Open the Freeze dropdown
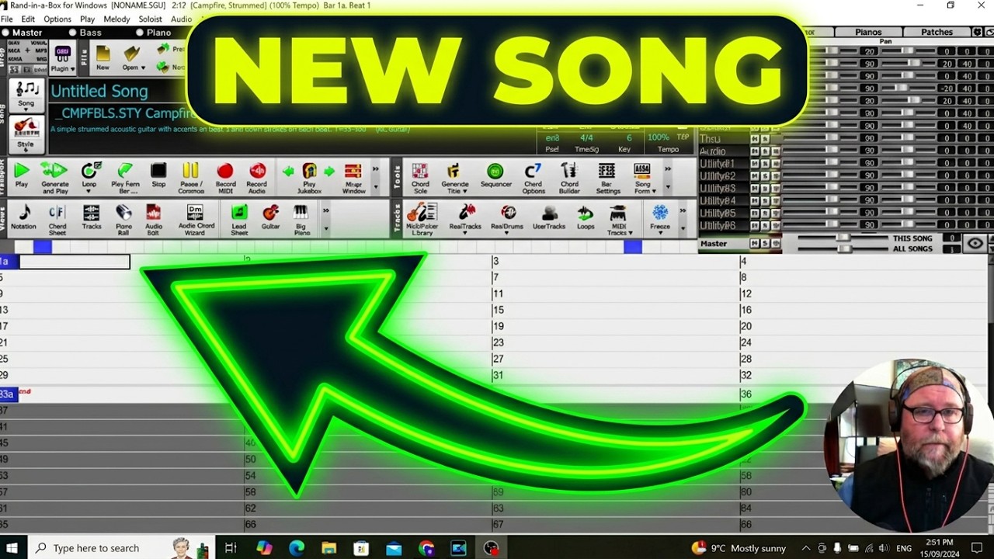Image resolution: width=994 pixels, height=559 pixels. pos(660,233)
